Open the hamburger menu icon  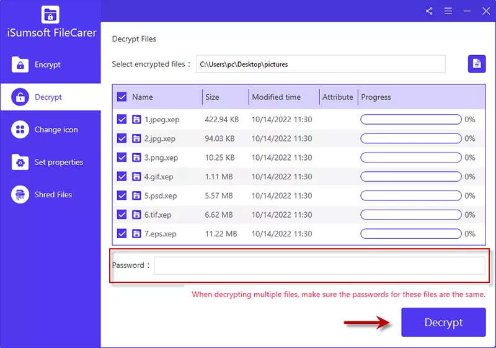pos(448,11)
